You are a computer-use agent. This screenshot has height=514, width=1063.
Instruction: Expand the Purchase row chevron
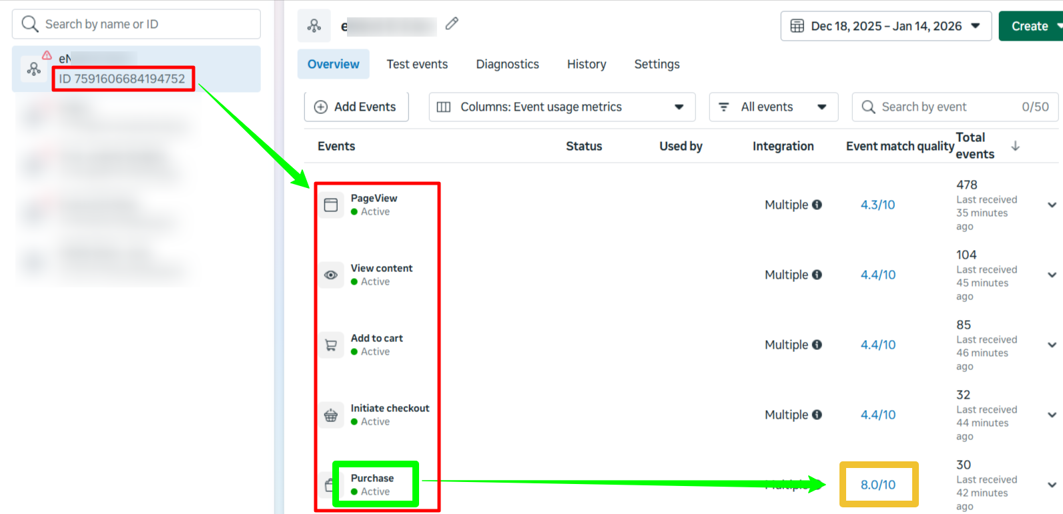coord(1052,485)
